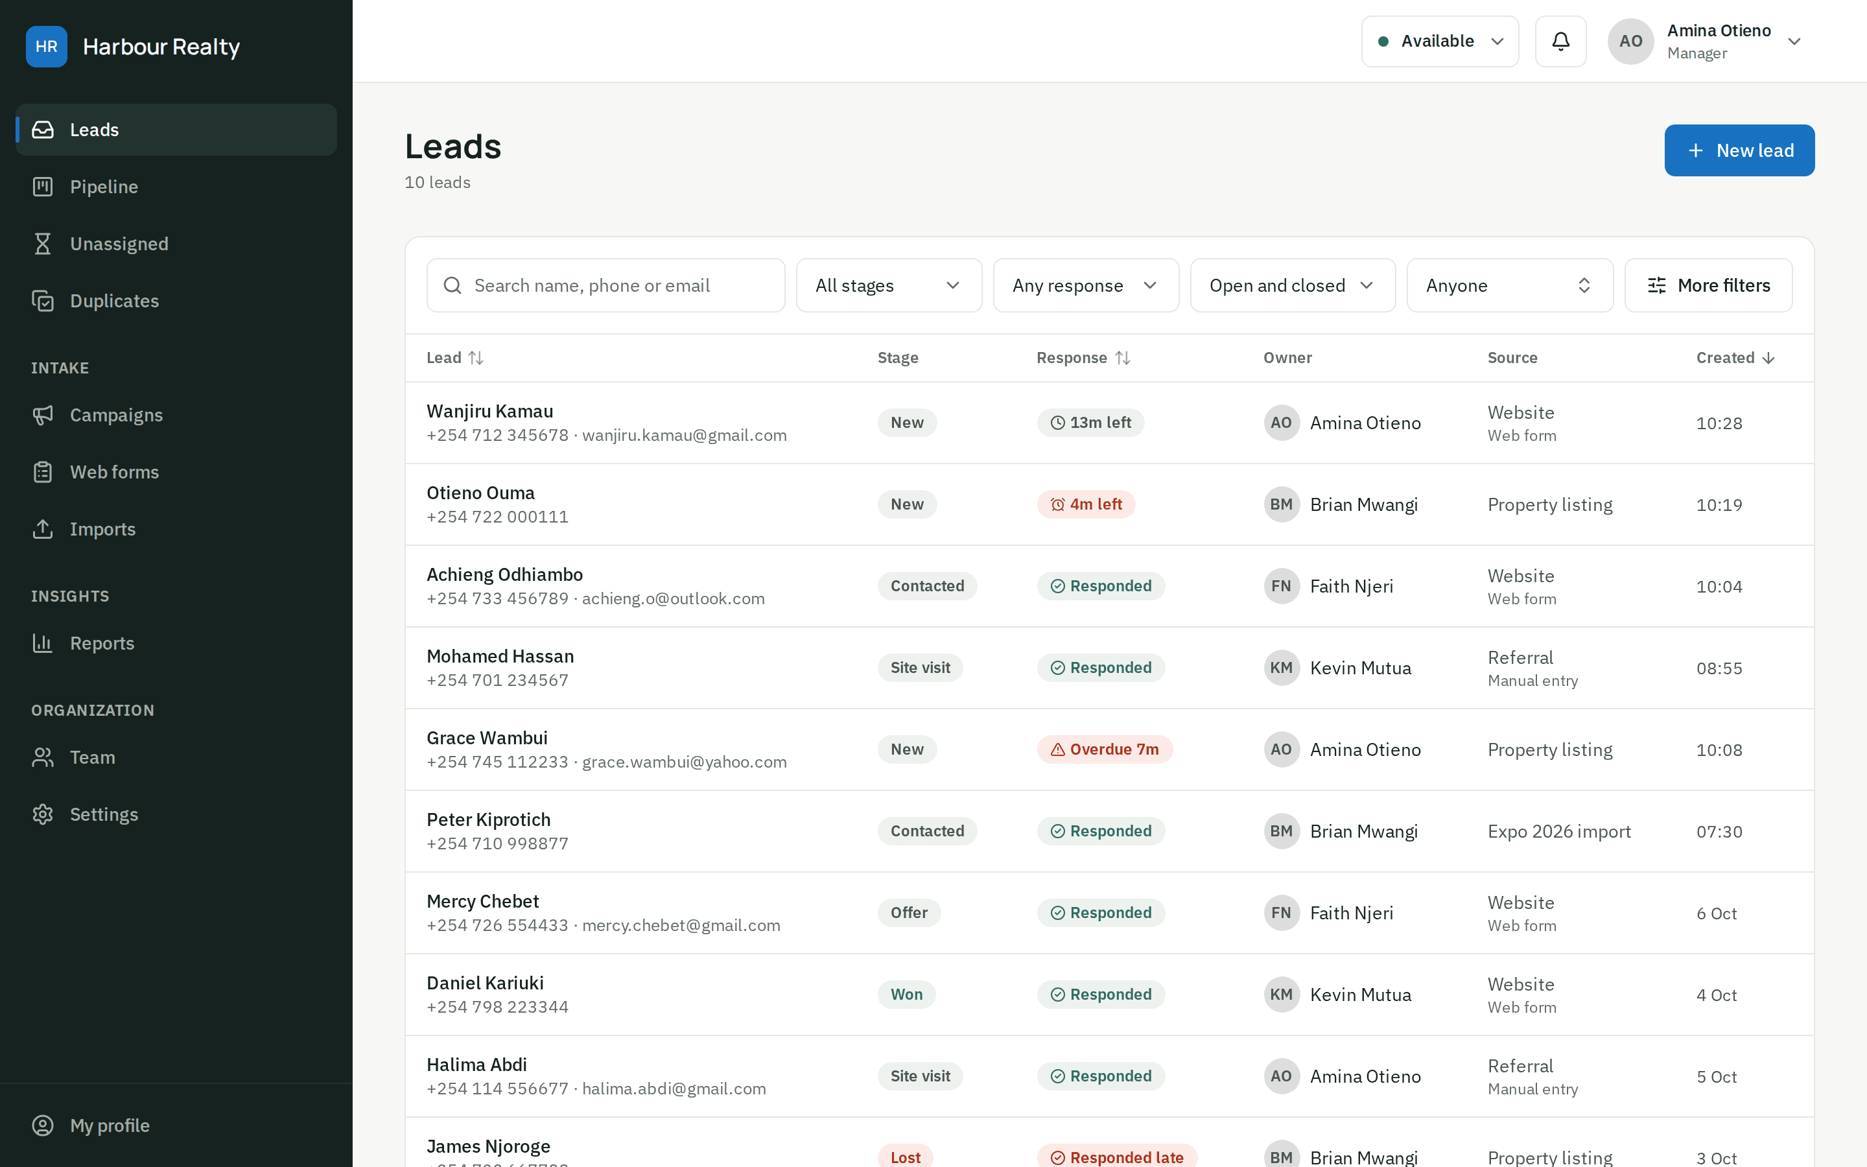Open Campaigns via its megaphone icon
Screen dimensions: 1867x1167
42,415
